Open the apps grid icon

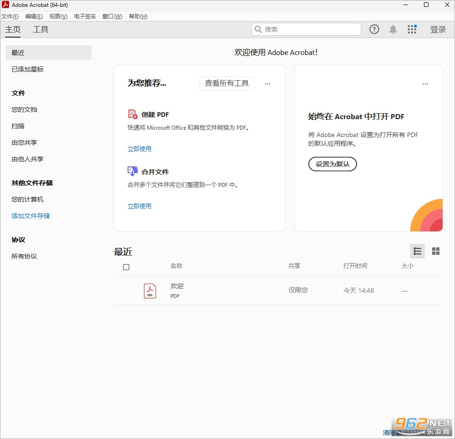tap(412, 29)
